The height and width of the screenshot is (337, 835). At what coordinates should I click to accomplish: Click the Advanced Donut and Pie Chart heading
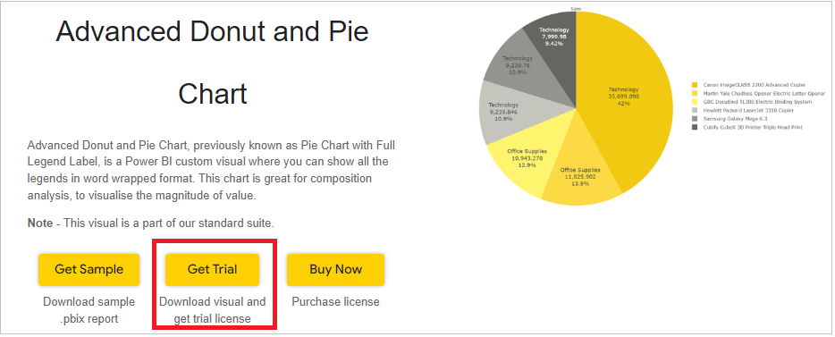click(x=213, y=63)
